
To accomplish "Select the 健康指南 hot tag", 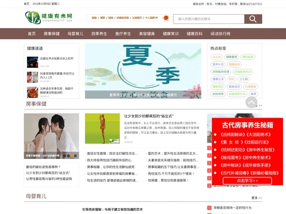I will (234, 65).
